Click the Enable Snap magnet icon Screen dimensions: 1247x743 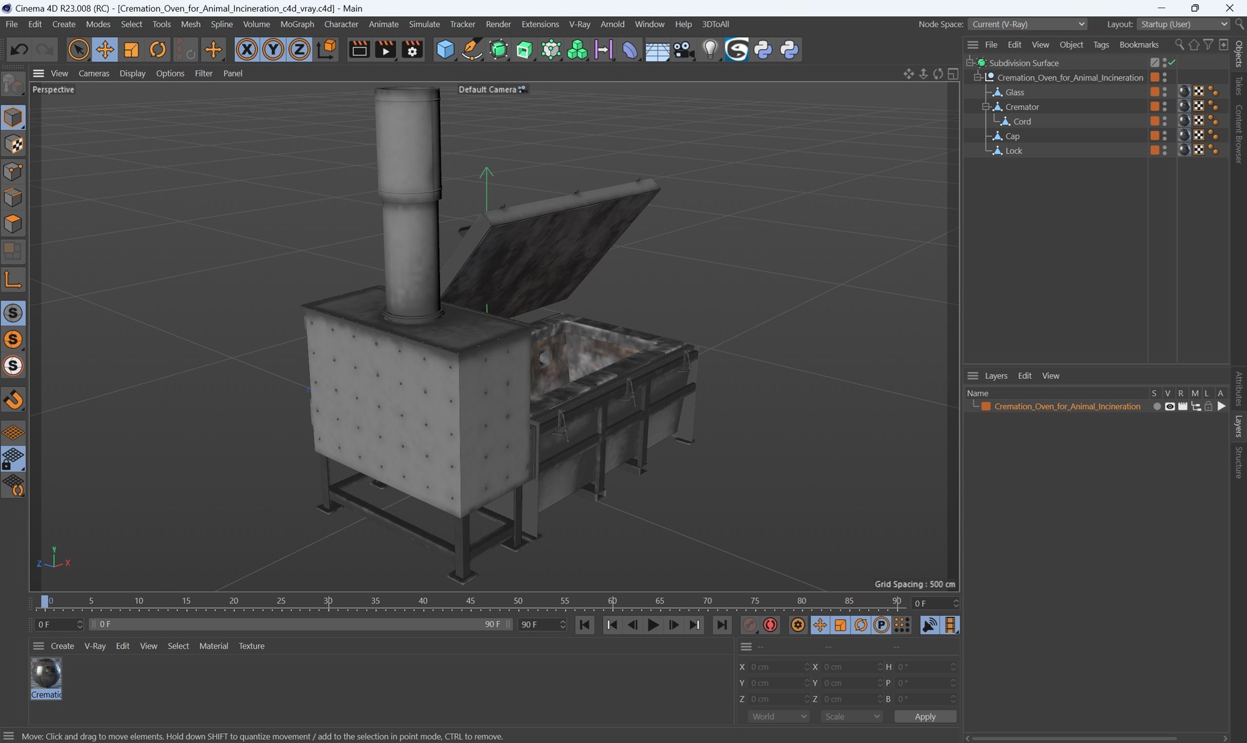pos(13,400)
